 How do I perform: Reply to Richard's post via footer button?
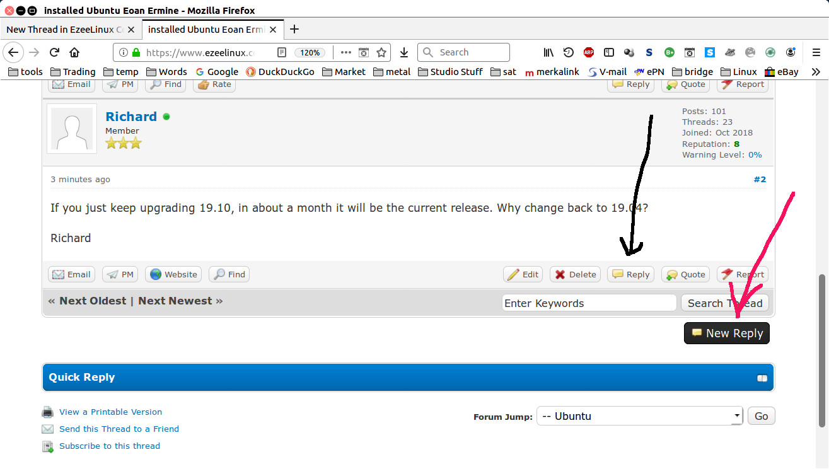630,274
